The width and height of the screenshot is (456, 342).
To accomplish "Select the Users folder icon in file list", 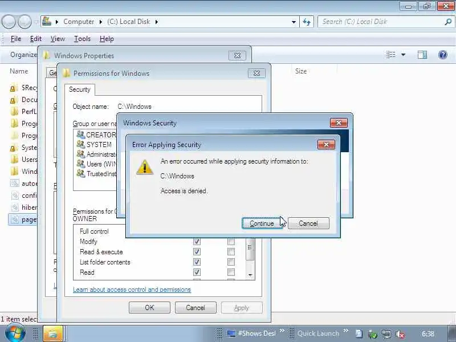I will [x=14, y=160].
